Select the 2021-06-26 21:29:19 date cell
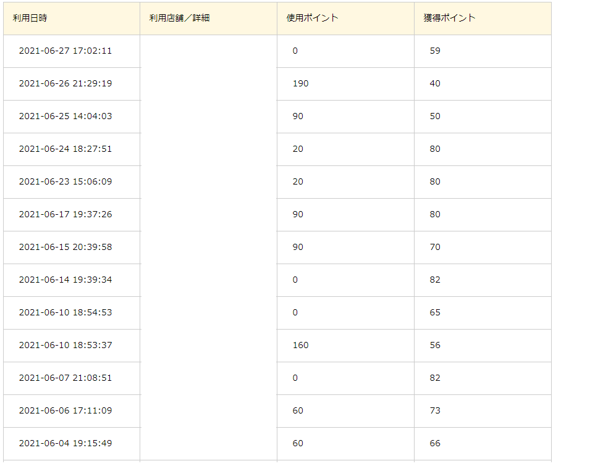Viewport: 603px width, 474px height. click(65, 83)
